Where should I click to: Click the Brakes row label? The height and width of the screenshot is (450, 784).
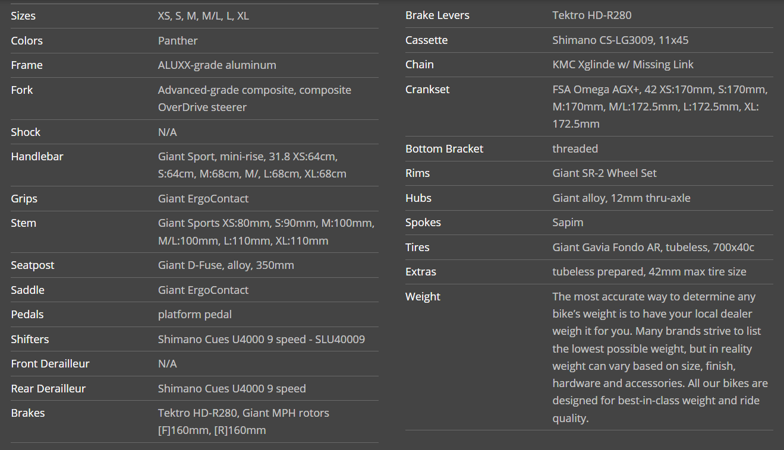click(28, 413)
